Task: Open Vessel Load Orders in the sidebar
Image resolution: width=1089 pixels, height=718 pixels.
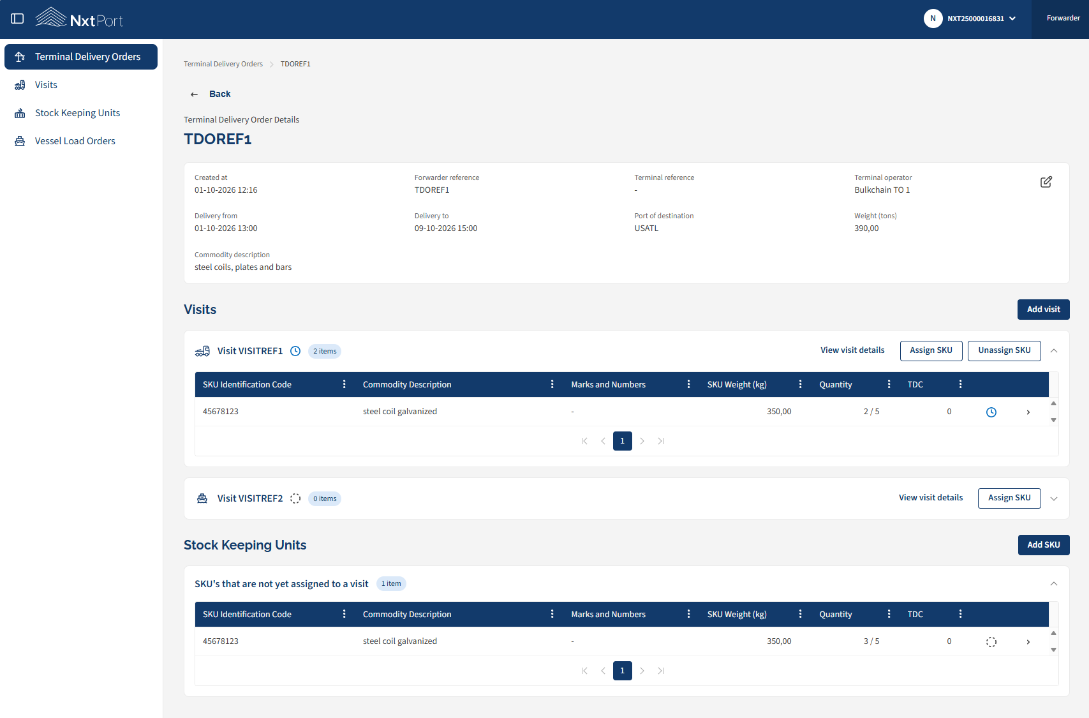Action: click(x=81, y=141)
